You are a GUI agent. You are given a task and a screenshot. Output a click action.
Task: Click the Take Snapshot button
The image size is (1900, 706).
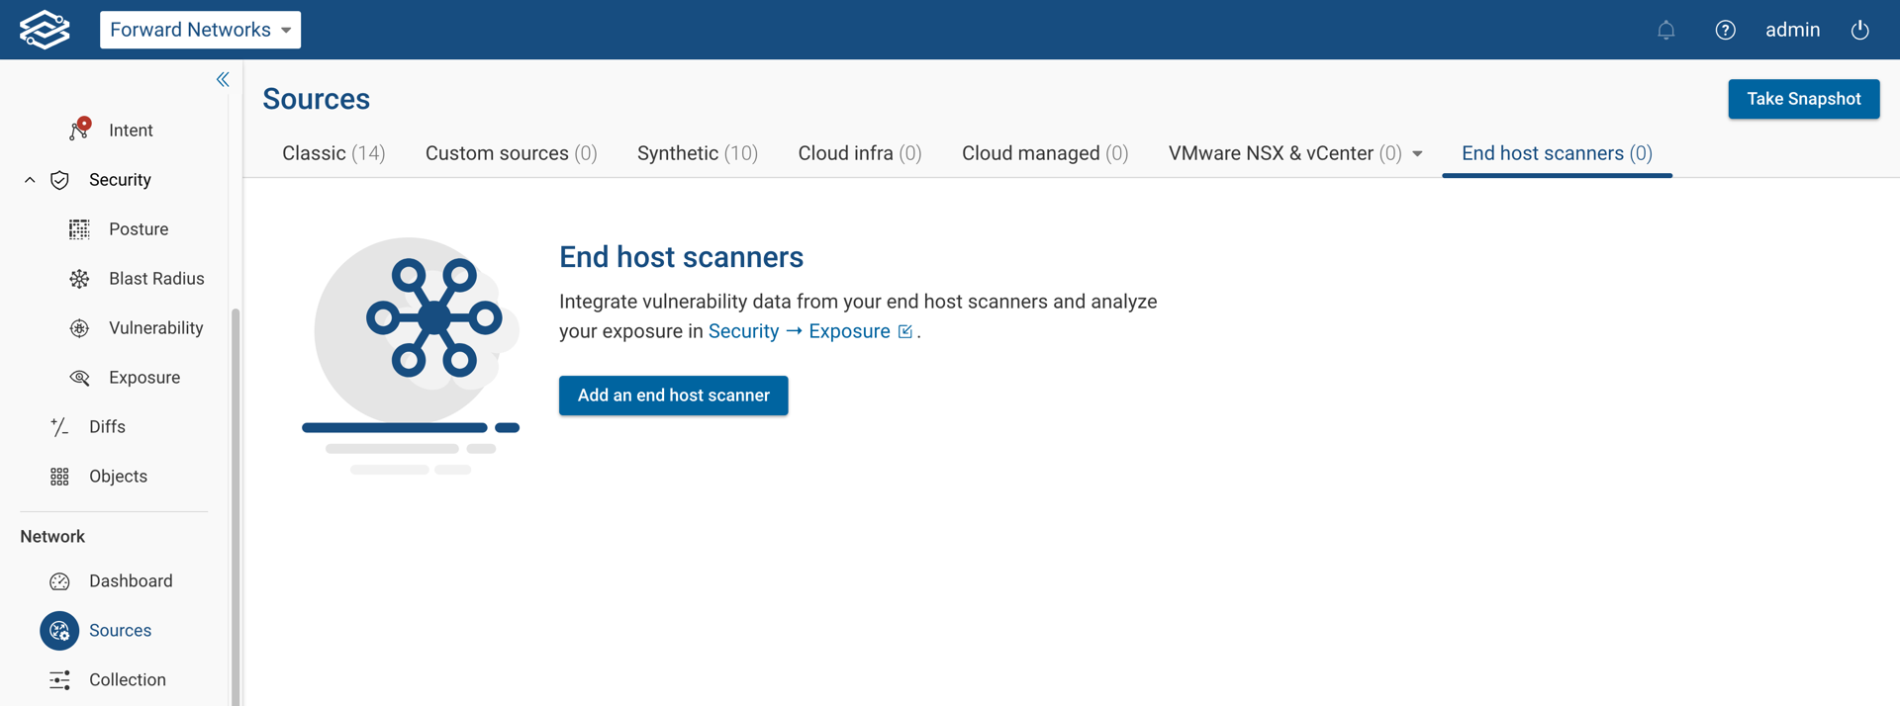(1803, 99)
